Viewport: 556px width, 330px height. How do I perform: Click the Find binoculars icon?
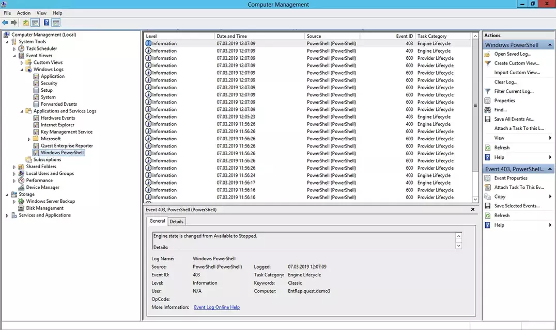pos(488,110)
